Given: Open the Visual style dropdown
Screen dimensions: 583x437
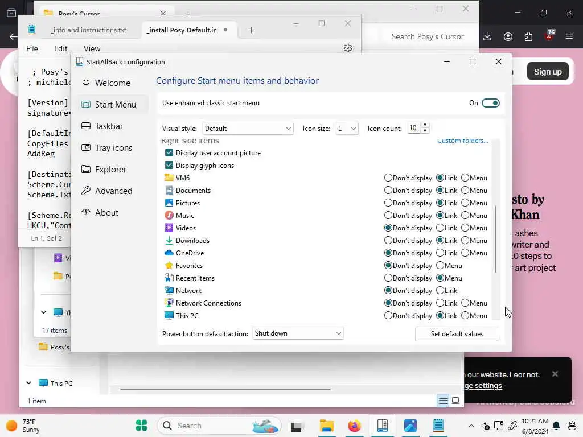Looking at the screenshot, I should (248, 129).
